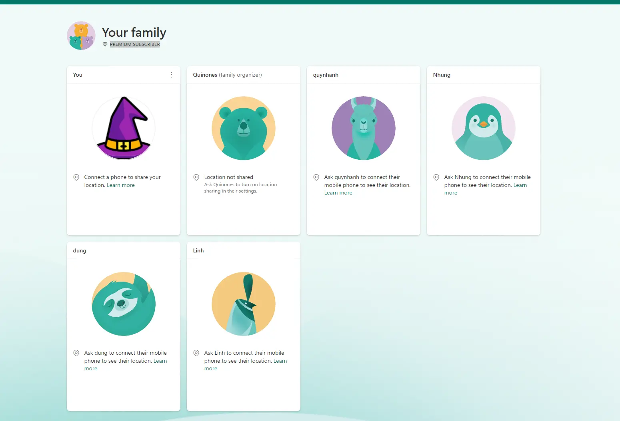Open Learn more link on the You card
This screenshot has width=620, height=421.
coord(121,185)
